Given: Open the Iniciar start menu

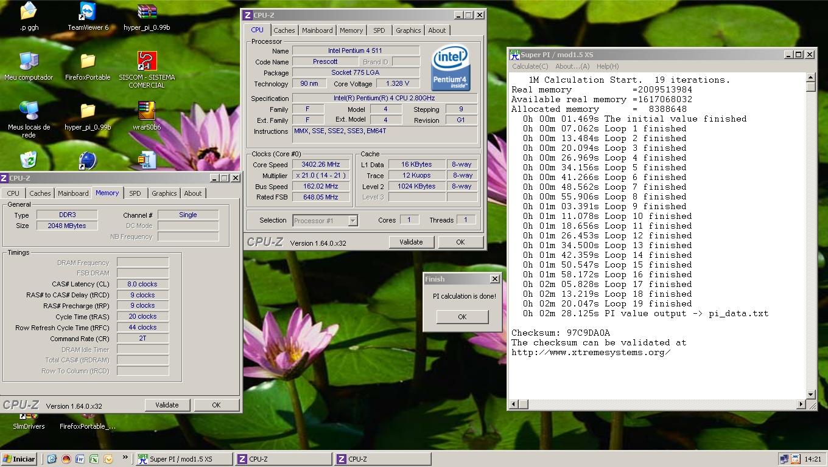Looking at the screenshot, I should 19,459.
